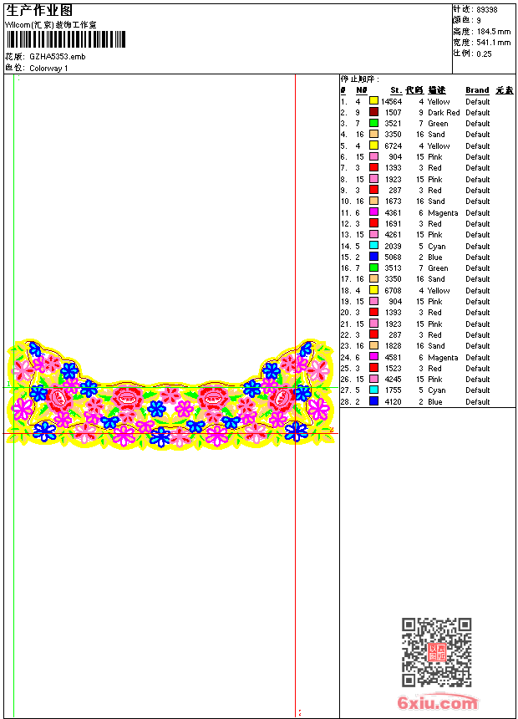Select the N# column header

coord(362,90)
